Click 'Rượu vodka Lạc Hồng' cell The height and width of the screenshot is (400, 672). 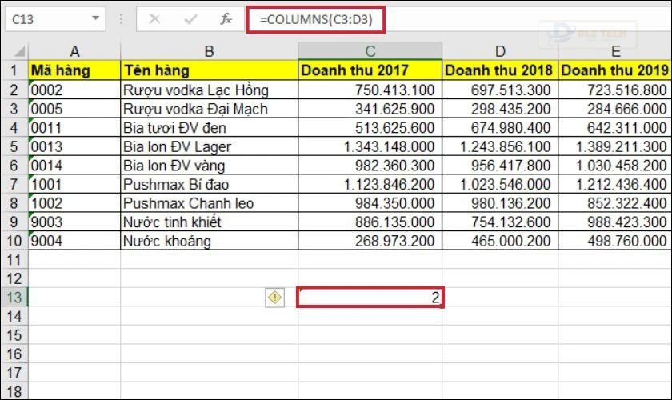209,90
